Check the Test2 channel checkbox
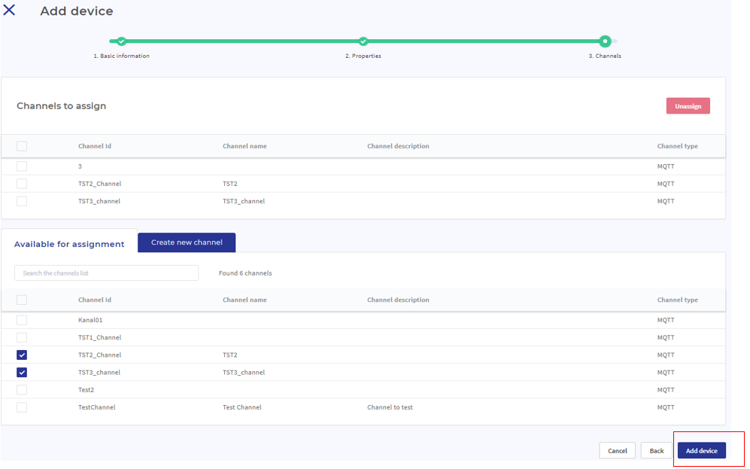The width and height of the screenshot is (750, 469). (x=22, y=389)
